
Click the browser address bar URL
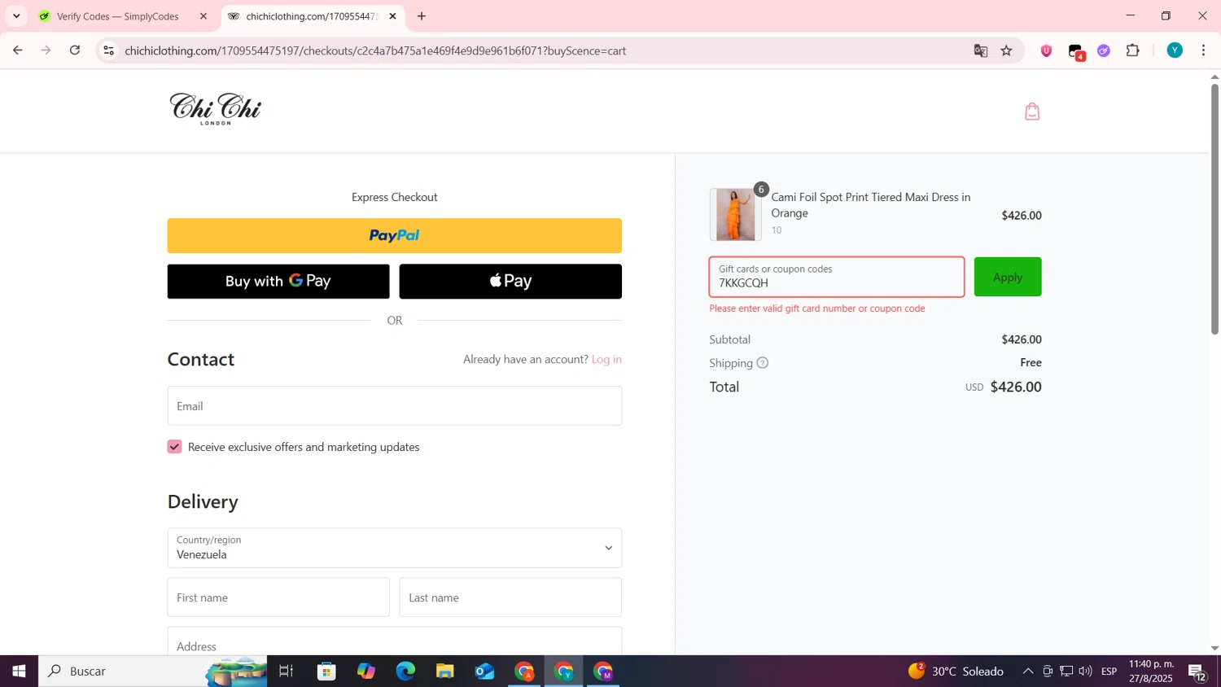(375, 50)
